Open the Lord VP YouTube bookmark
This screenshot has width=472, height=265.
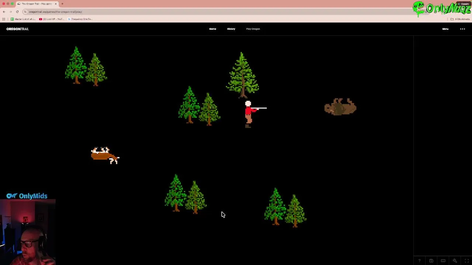point(51,19)
